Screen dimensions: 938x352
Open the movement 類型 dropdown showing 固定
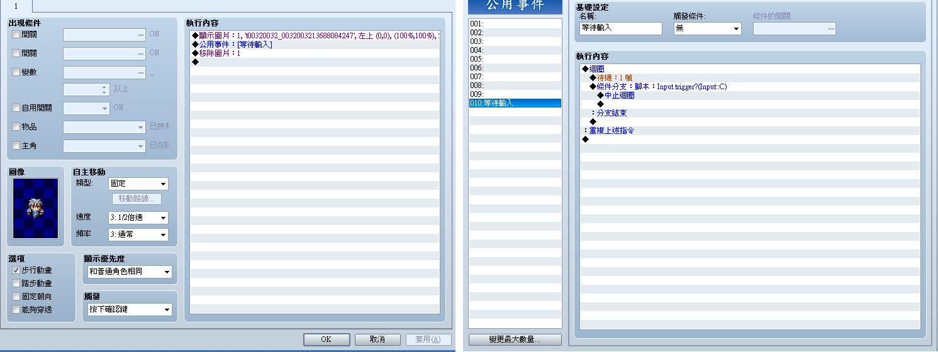tap(138, 184)
